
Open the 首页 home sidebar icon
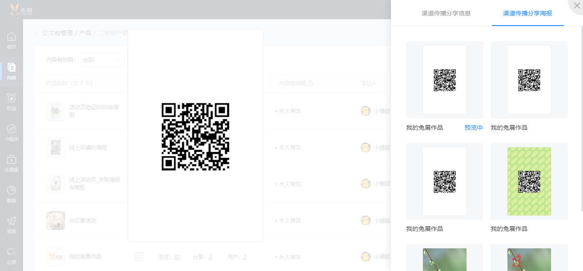[12, 41]
